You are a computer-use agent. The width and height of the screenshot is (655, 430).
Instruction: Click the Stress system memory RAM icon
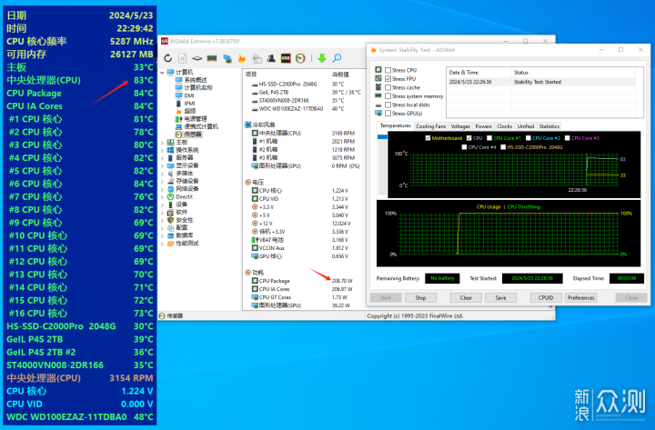[x=378, y=95]
